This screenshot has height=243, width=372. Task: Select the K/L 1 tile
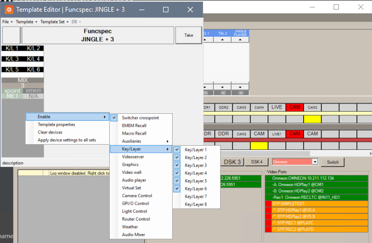(x=12, y=48)
